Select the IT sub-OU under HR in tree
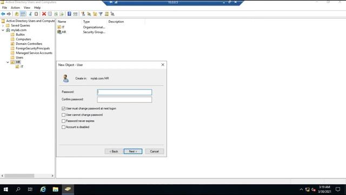Screen dimensions: 346x195 tap(22, 67)
